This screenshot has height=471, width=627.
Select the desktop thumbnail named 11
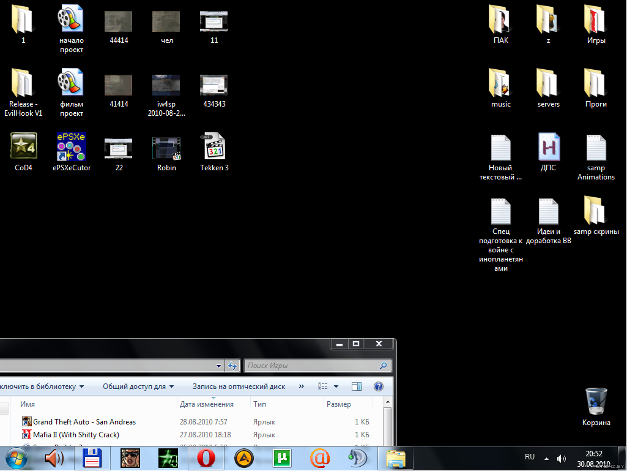pyautogui.click(x=214, y=21)
